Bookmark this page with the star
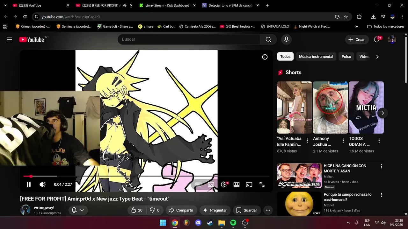Image resolution: width=408 pixels, height=229 pixels. (x=346, y=17)
